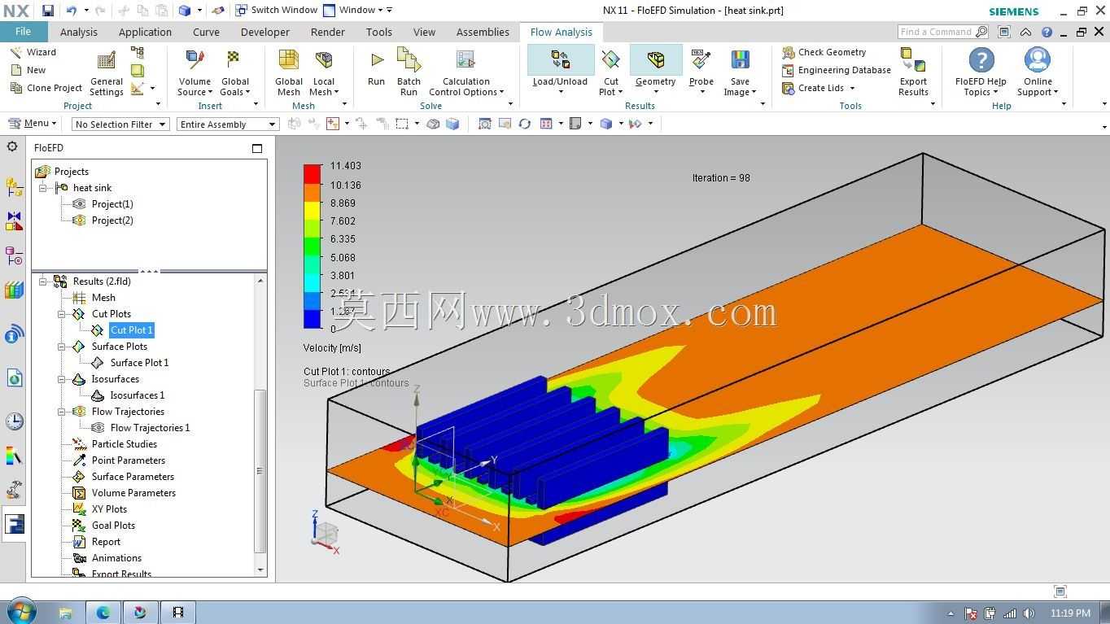Select XY Plots
The height and width of the screenshot is (624, 1110).
point(109,509)
